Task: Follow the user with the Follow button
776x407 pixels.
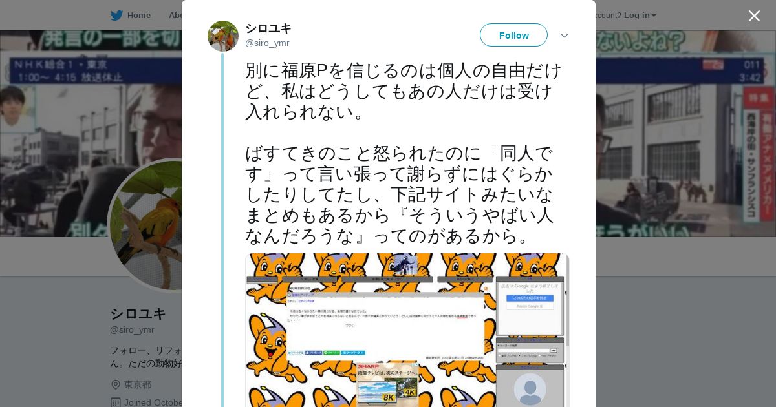Action: tap(513, 35)
